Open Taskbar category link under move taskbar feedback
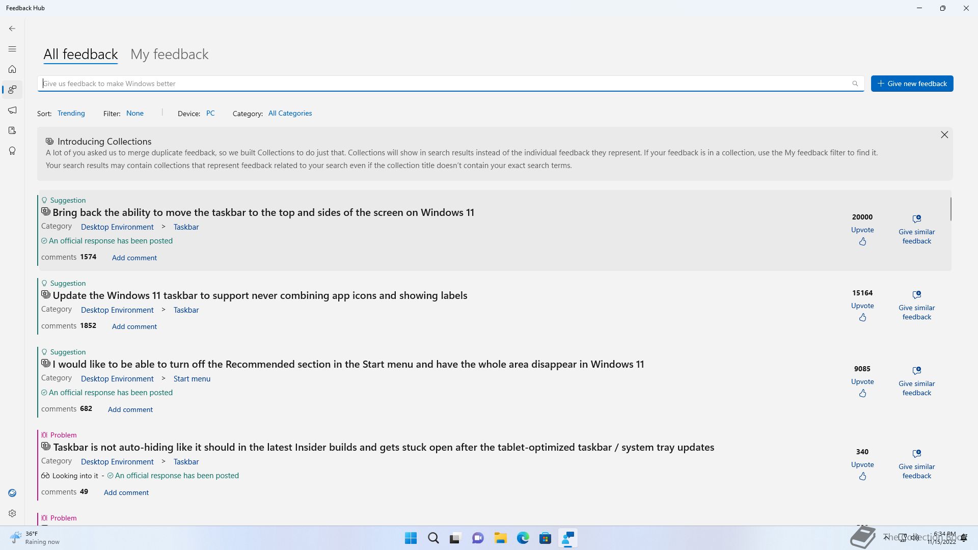 tap(186, 227)
